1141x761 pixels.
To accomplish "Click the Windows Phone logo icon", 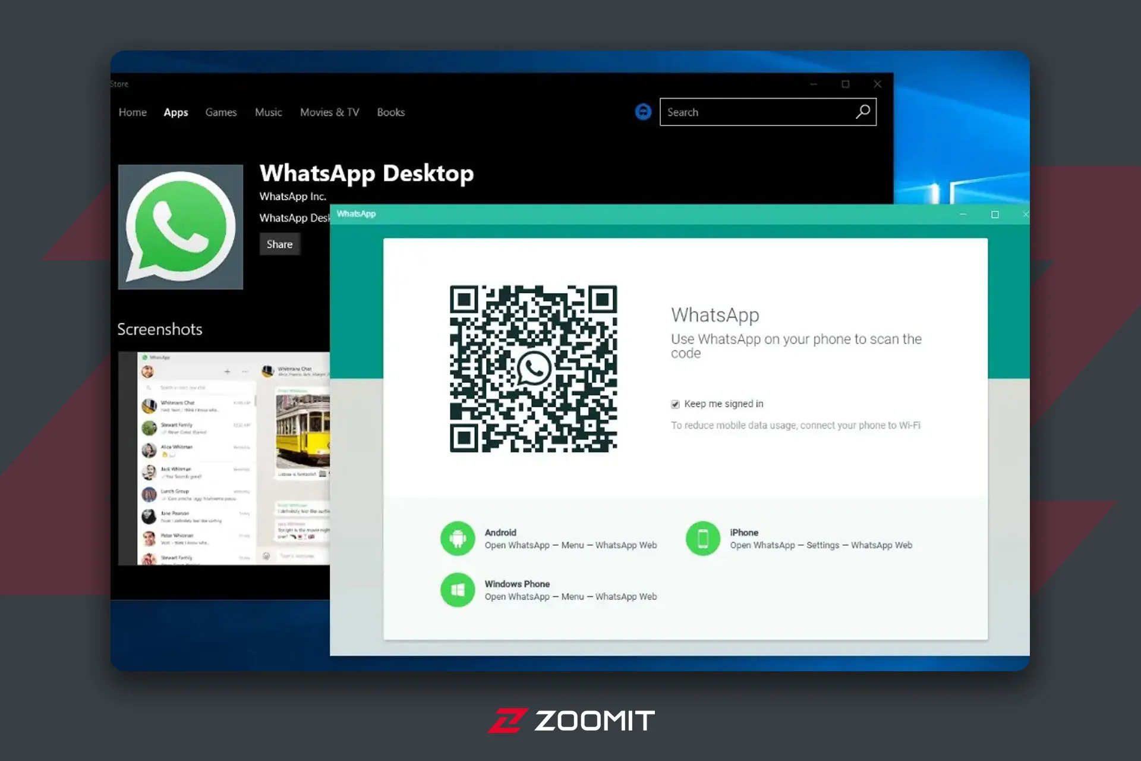I will click(458, 590).
